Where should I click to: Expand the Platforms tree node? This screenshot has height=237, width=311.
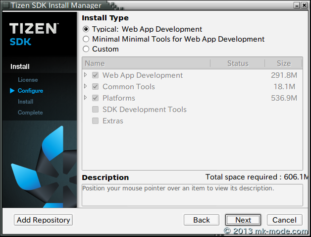86,98
